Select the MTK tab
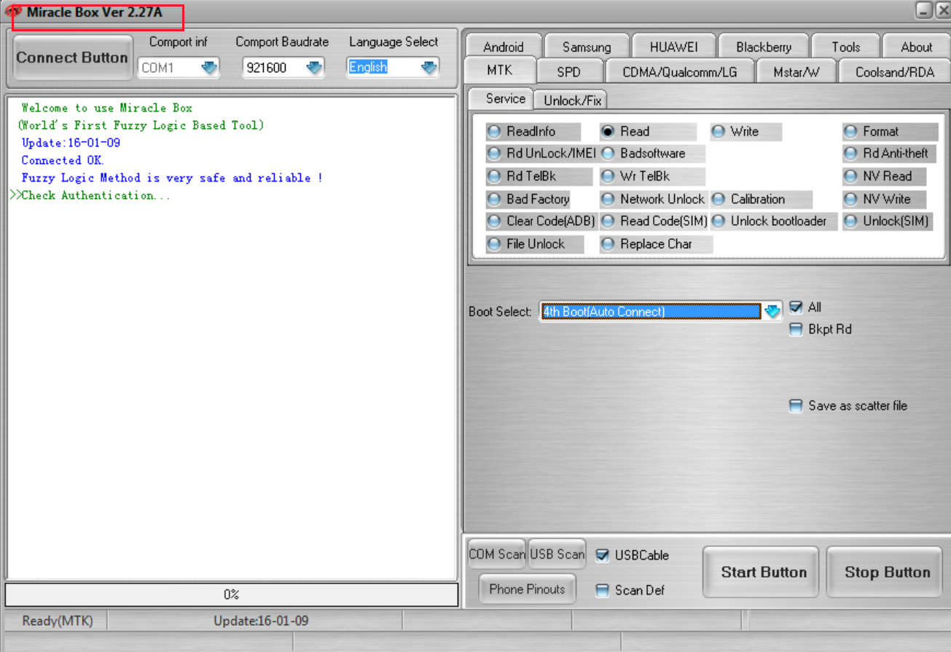 pyautogui.click(x=500, y=71)
